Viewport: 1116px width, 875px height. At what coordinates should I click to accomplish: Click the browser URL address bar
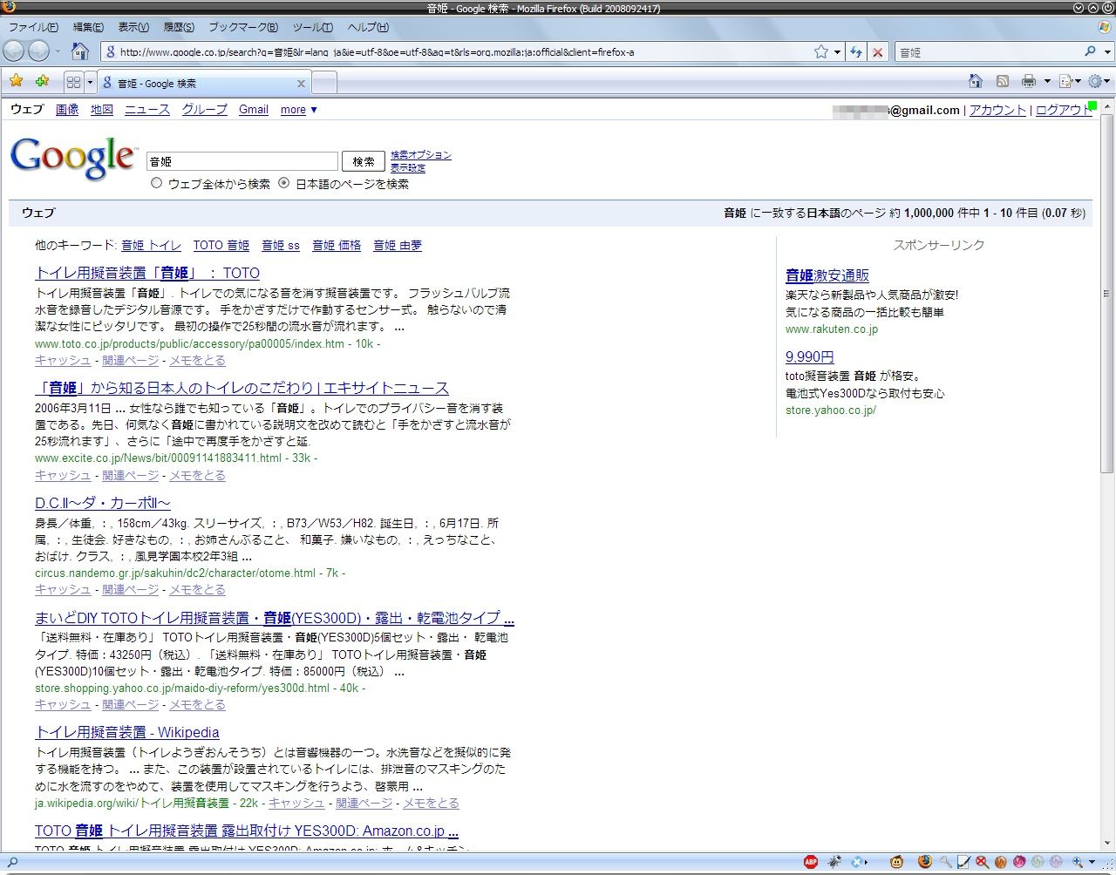(x=458, y=52)
